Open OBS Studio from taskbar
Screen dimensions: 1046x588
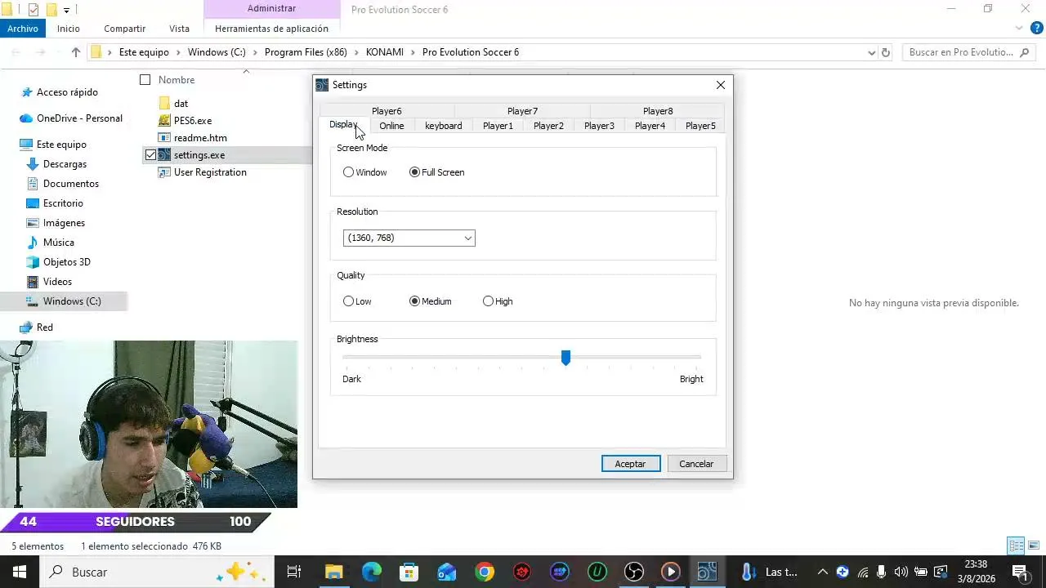(634, 572)
